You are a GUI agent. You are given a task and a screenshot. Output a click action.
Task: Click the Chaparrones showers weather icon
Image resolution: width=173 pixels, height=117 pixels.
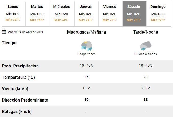click(x=87, y=46)
